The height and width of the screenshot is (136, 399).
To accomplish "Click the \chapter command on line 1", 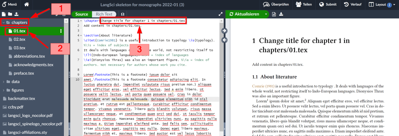I will click(91, 21).
